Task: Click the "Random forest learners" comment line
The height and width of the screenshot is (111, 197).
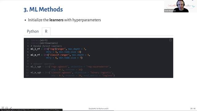Action: (46, 46)
